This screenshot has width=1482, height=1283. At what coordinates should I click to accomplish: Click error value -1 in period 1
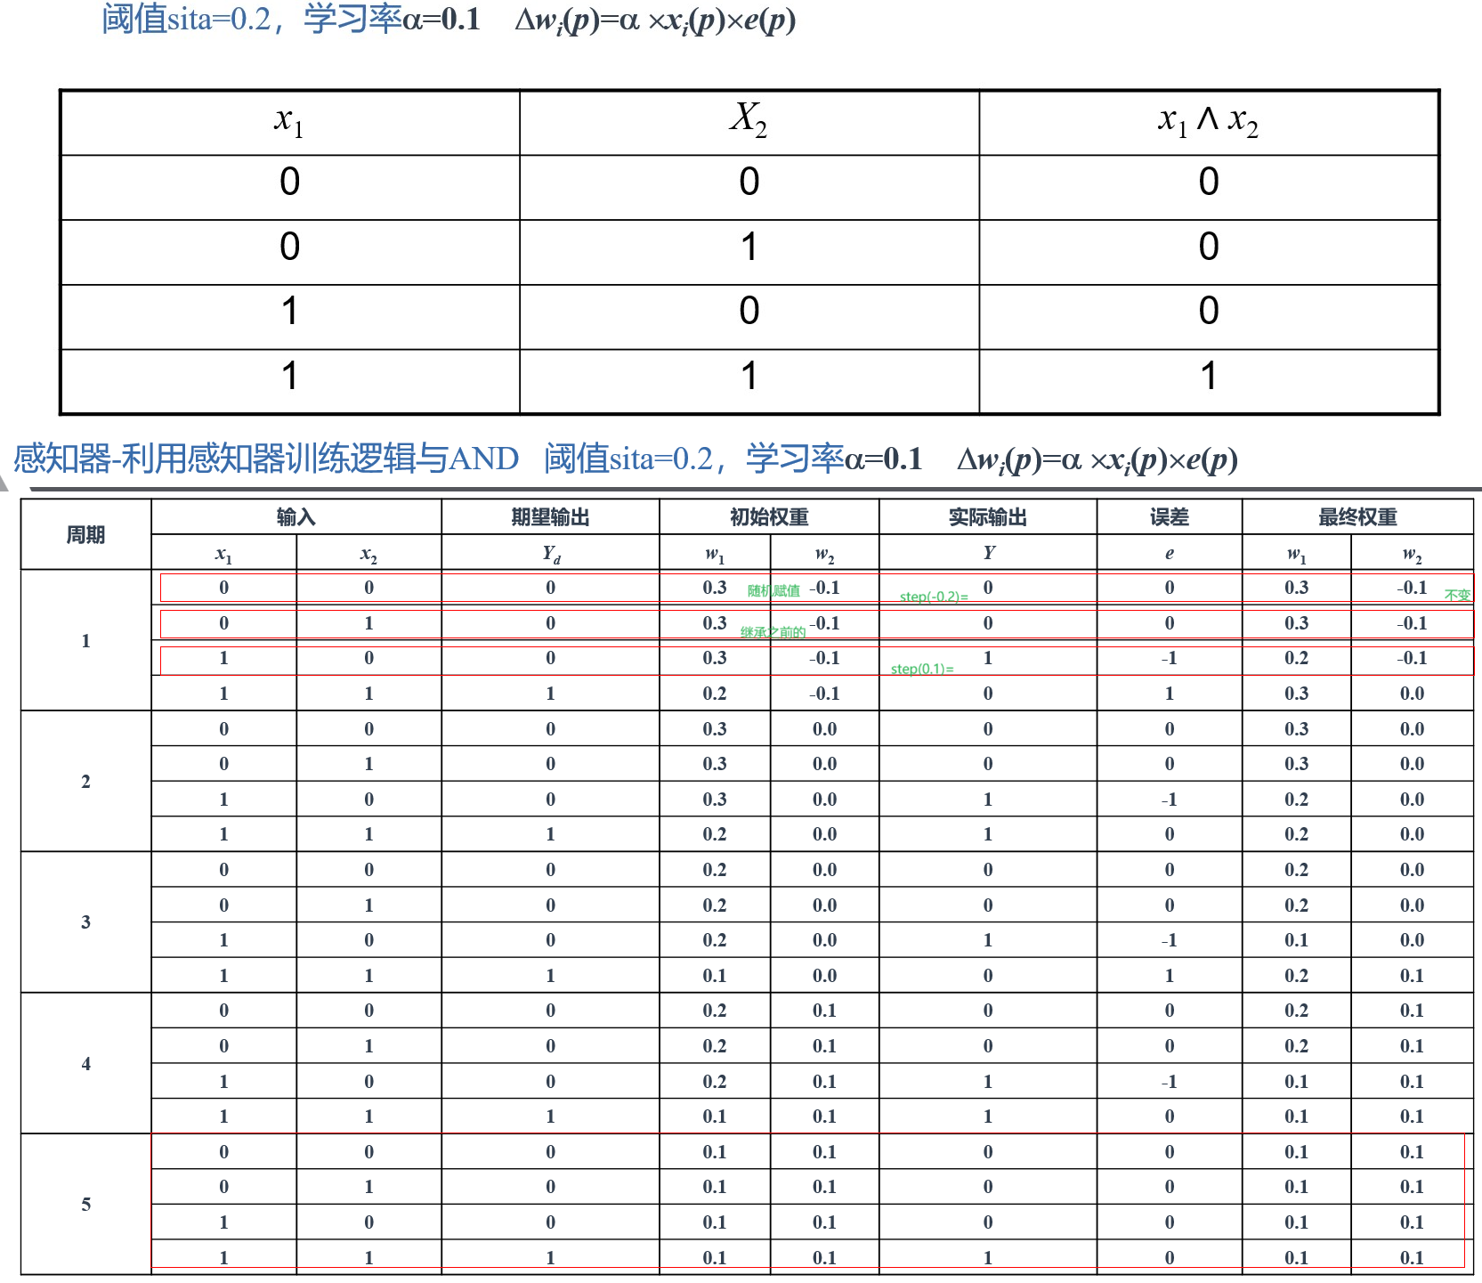[x=1170, y=658]
